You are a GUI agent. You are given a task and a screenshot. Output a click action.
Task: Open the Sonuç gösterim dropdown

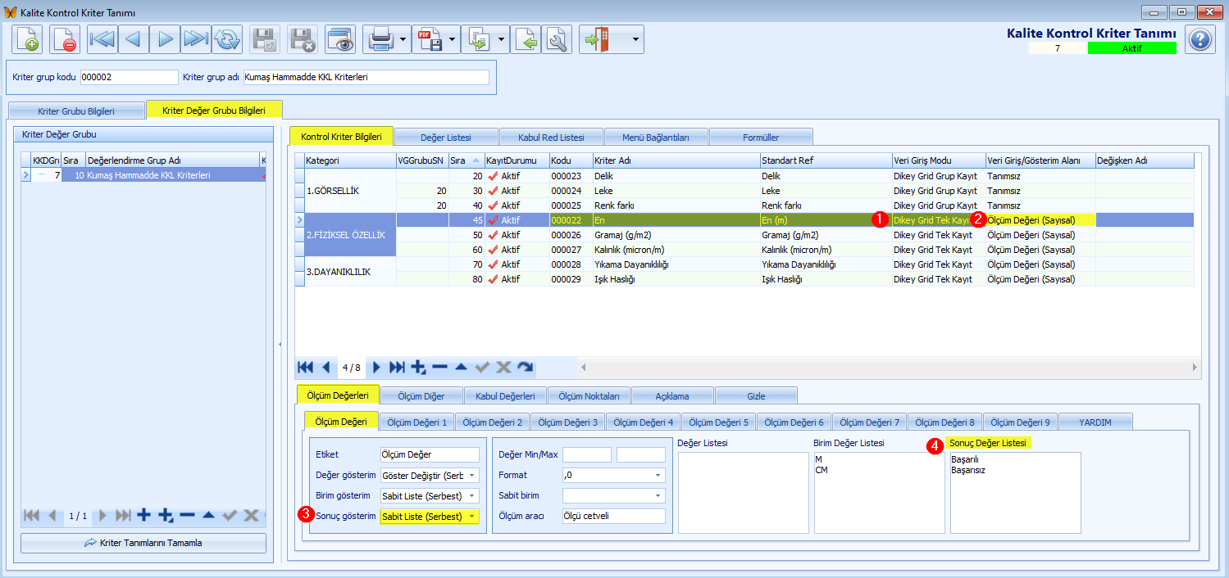point(472,517)
